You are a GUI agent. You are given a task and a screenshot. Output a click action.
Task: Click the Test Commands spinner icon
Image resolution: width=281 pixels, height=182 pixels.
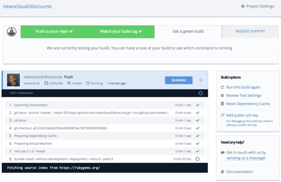click(200, 93)
